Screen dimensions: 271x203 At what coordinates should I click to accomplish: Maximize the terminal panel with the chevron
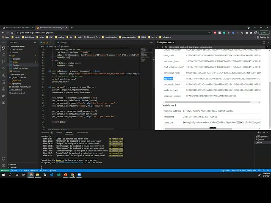pyautogui.click(x=264, y=132)
